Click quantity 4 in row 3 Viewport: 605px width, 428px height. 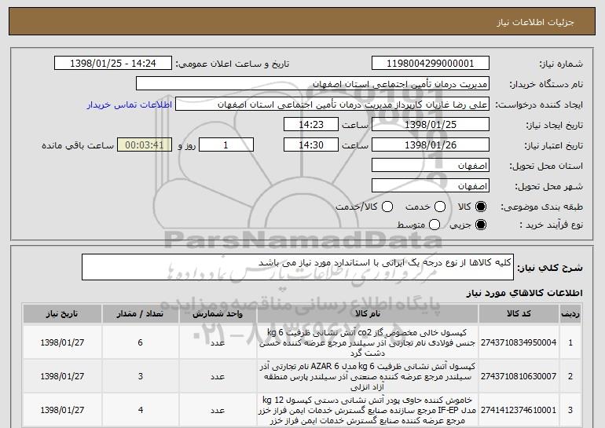coord(140,410)
